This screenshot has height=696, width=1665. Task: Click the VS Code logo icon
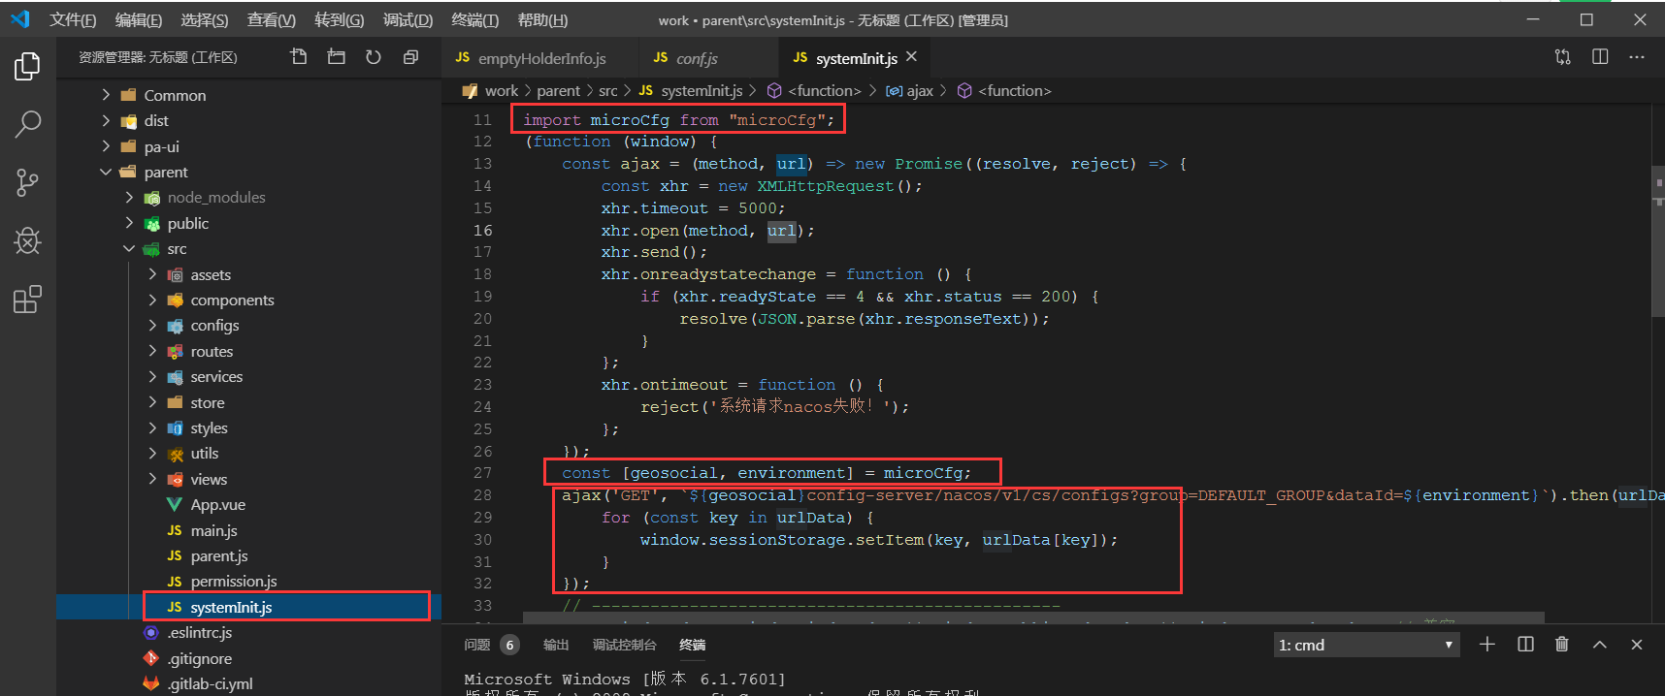[19, 19]
